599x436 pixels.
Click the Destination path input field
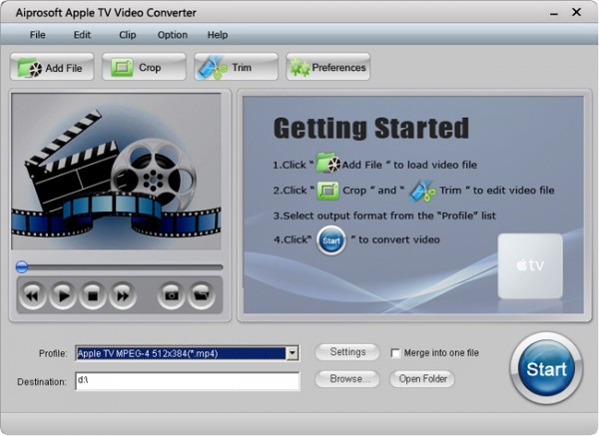[187, 381]
